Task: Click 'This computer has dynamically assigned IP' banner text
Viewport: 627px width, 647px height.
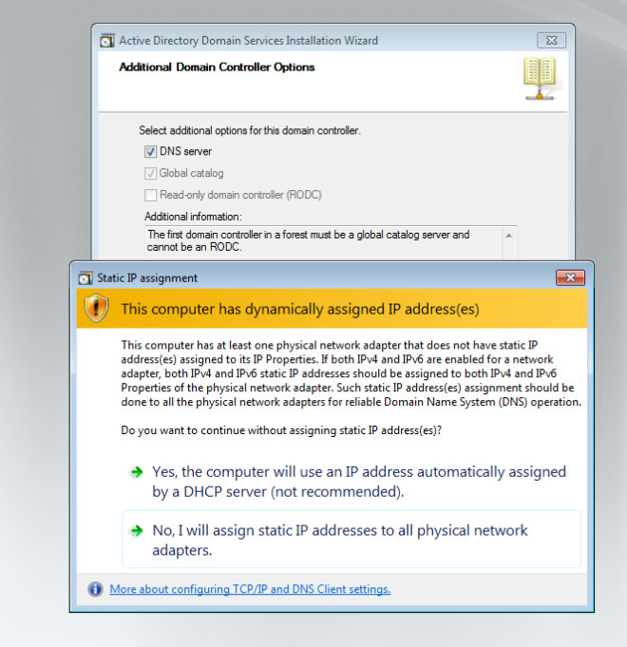Action: 300,309
